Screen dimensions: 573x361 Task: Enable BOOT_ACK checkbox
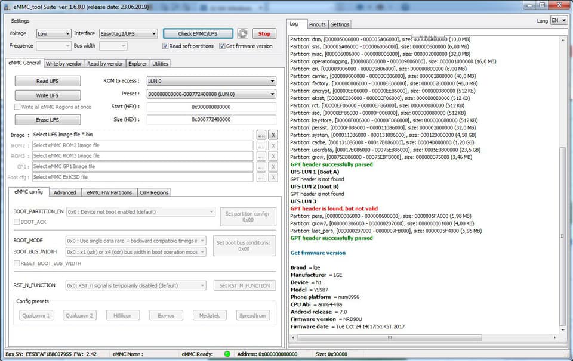click(17, 222)
